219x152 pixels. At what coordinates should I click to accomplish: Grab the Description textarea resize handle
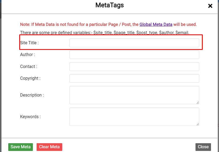197,103
